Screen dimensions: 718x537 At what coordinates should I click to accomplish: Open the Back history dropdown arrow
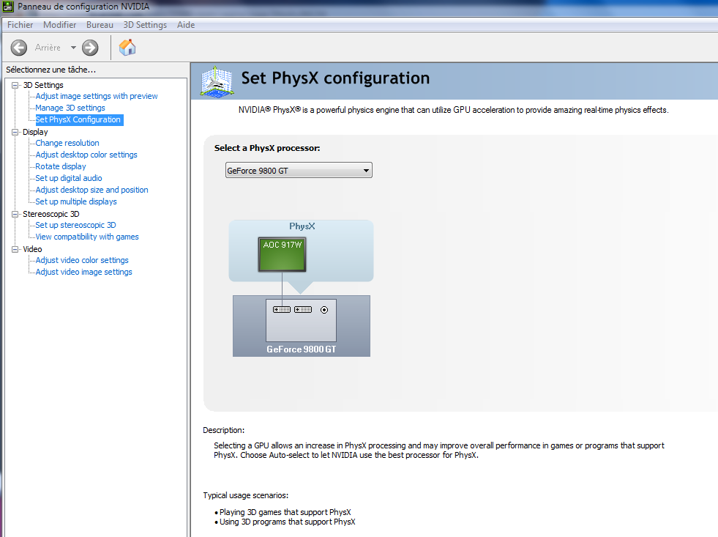tap(73, 48)
